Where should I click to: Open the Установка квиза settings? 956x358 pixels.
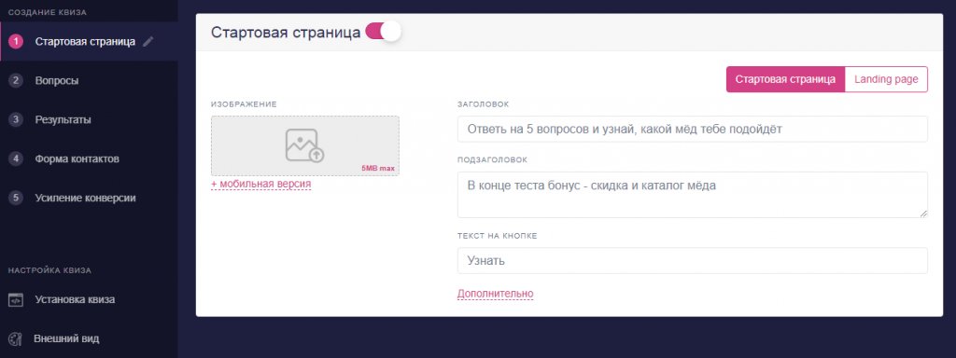[75, 299]
